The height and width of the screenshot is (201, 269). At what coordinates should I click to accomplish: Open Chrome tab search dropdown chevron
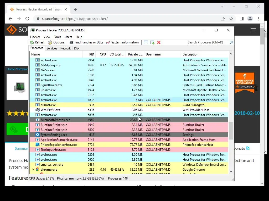click(222, 7)
